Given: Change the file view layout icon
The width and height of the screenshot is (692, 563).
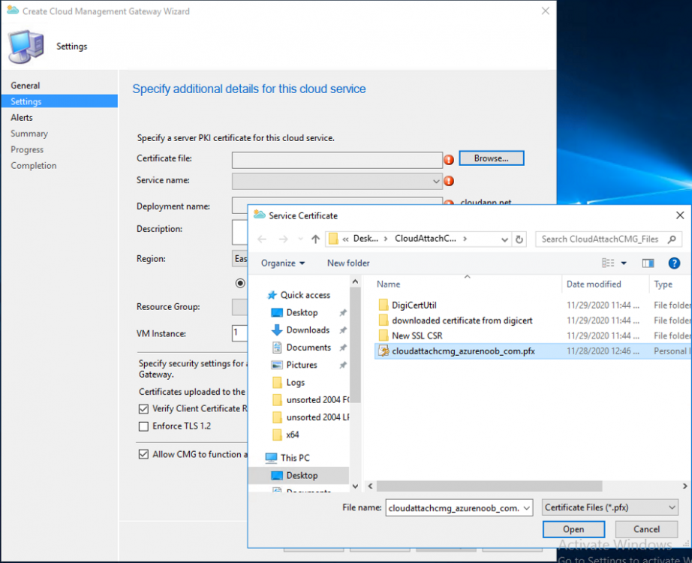Looking at the screenshot, I should point(608,263).
